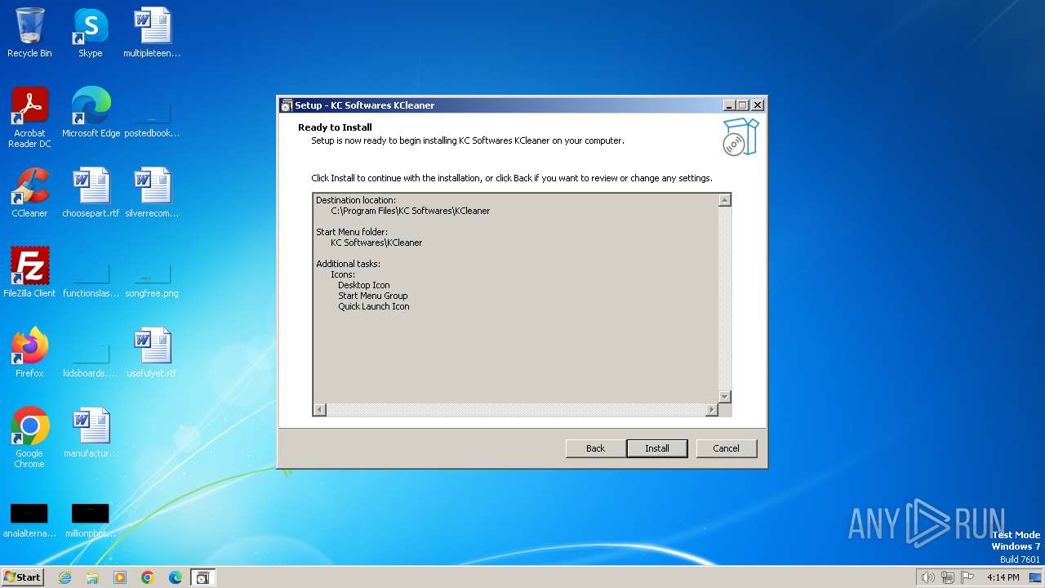1045x588 pixels.
Task: Click the summary box scroll left arrow
Action: 319,410
